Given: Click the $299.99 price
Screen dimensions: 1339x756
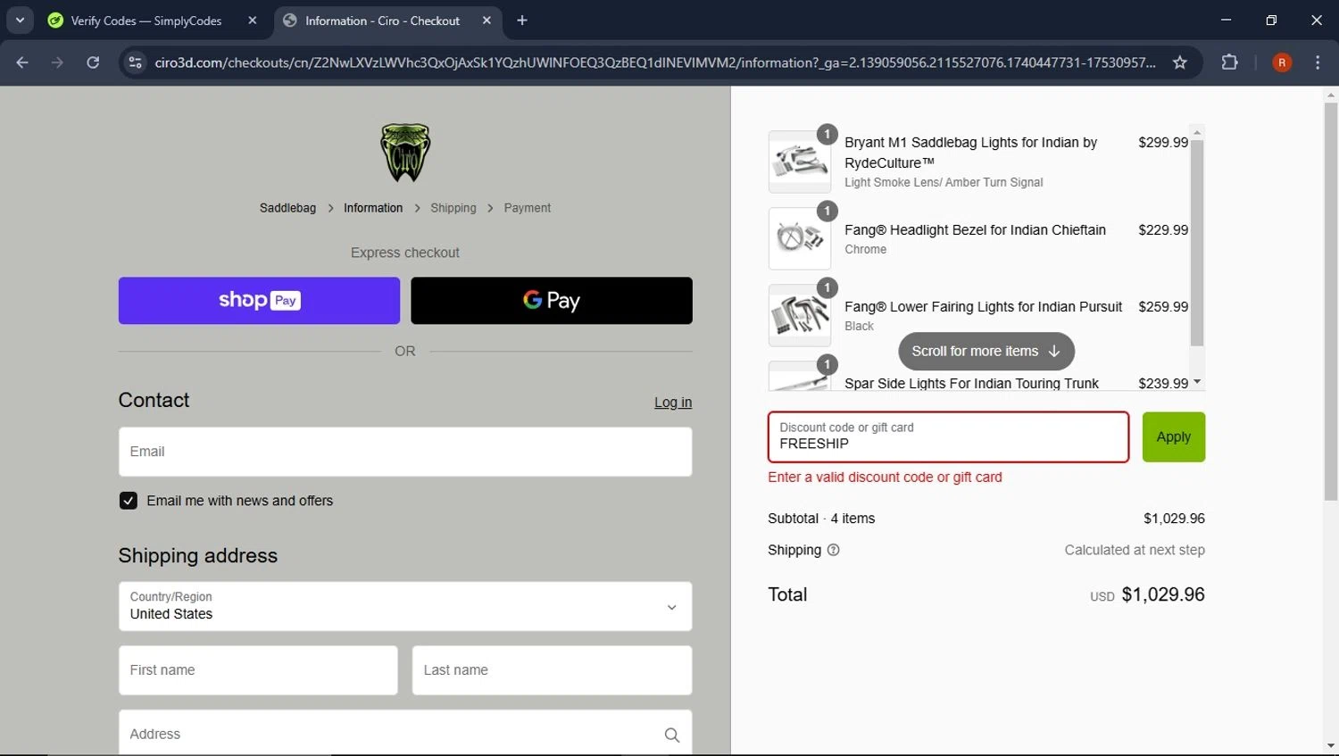Looking at the screenshot, I should coord(1163,142).
